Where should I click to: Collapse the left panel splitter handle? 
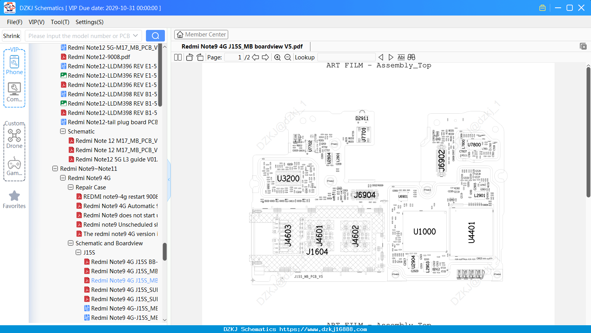[x=169, y=179]
